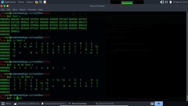Launch terminal from top panel icon
Image resolution: width=188 pixels, height=106 pixels.
pos(41,2)
